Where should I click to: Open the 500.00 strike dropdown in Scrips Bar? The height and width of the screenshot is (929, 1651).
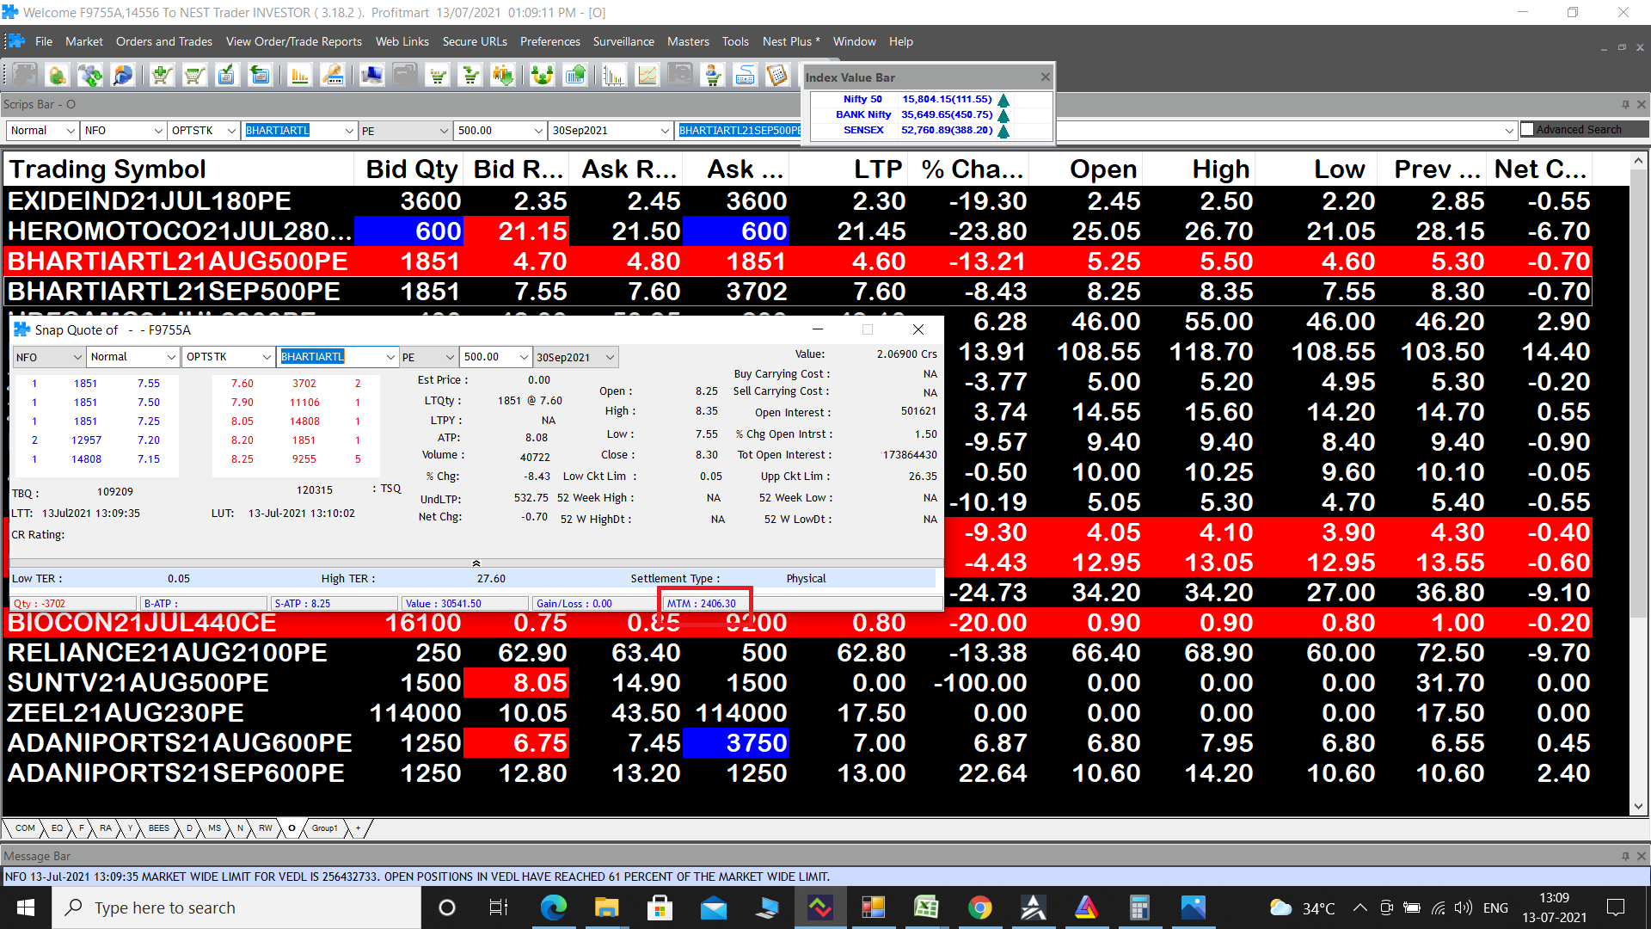click(x=538, y=131)
